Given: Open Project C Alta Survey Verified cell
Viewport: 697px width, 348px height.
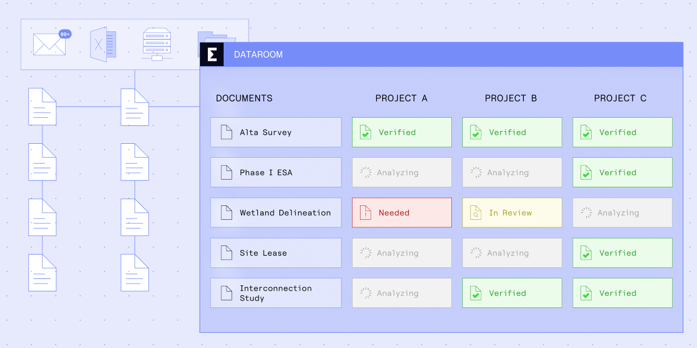Looking at the screenshot, I should [x=623, y=132].
